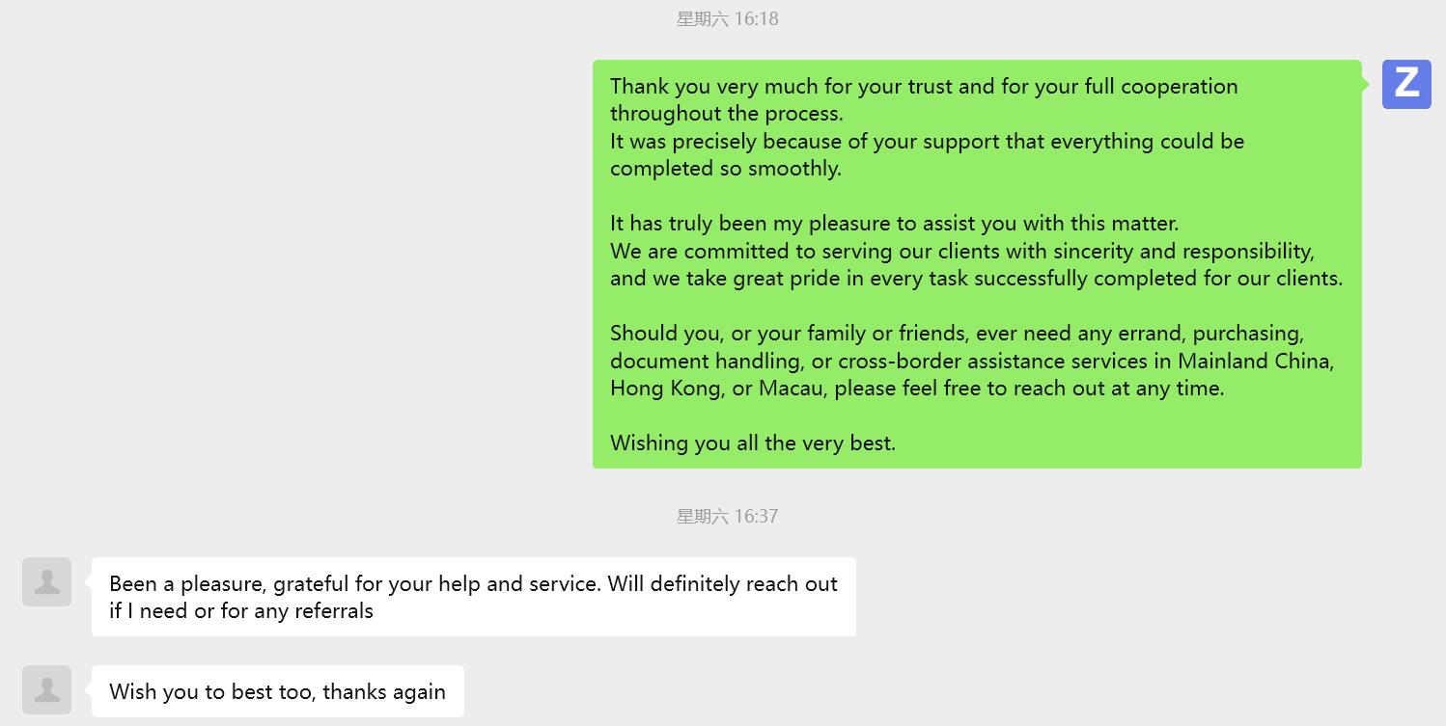The height and width of the screenshot is (726, 1446).
Task: Click the "星期六 16:18" timestamp
Action: pyautogui.click(x=727, y=19)
